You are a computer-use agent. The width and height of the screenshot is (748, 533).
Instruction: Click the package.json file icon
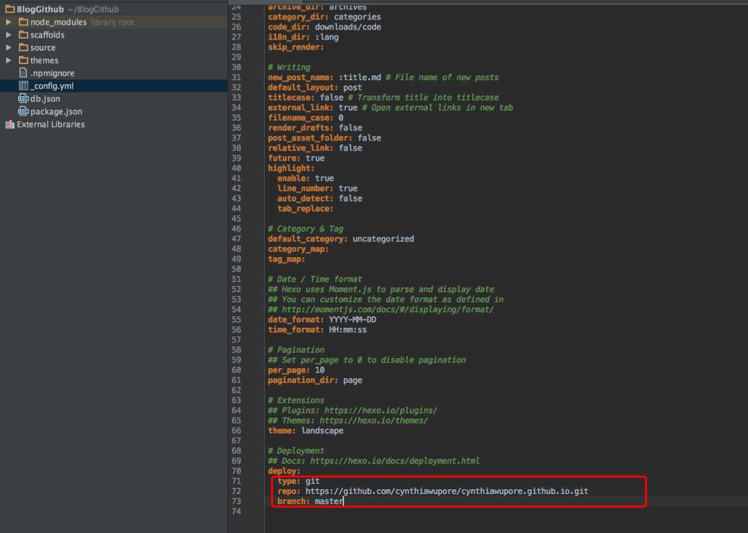pyautogui.click(x=24, y=112)
